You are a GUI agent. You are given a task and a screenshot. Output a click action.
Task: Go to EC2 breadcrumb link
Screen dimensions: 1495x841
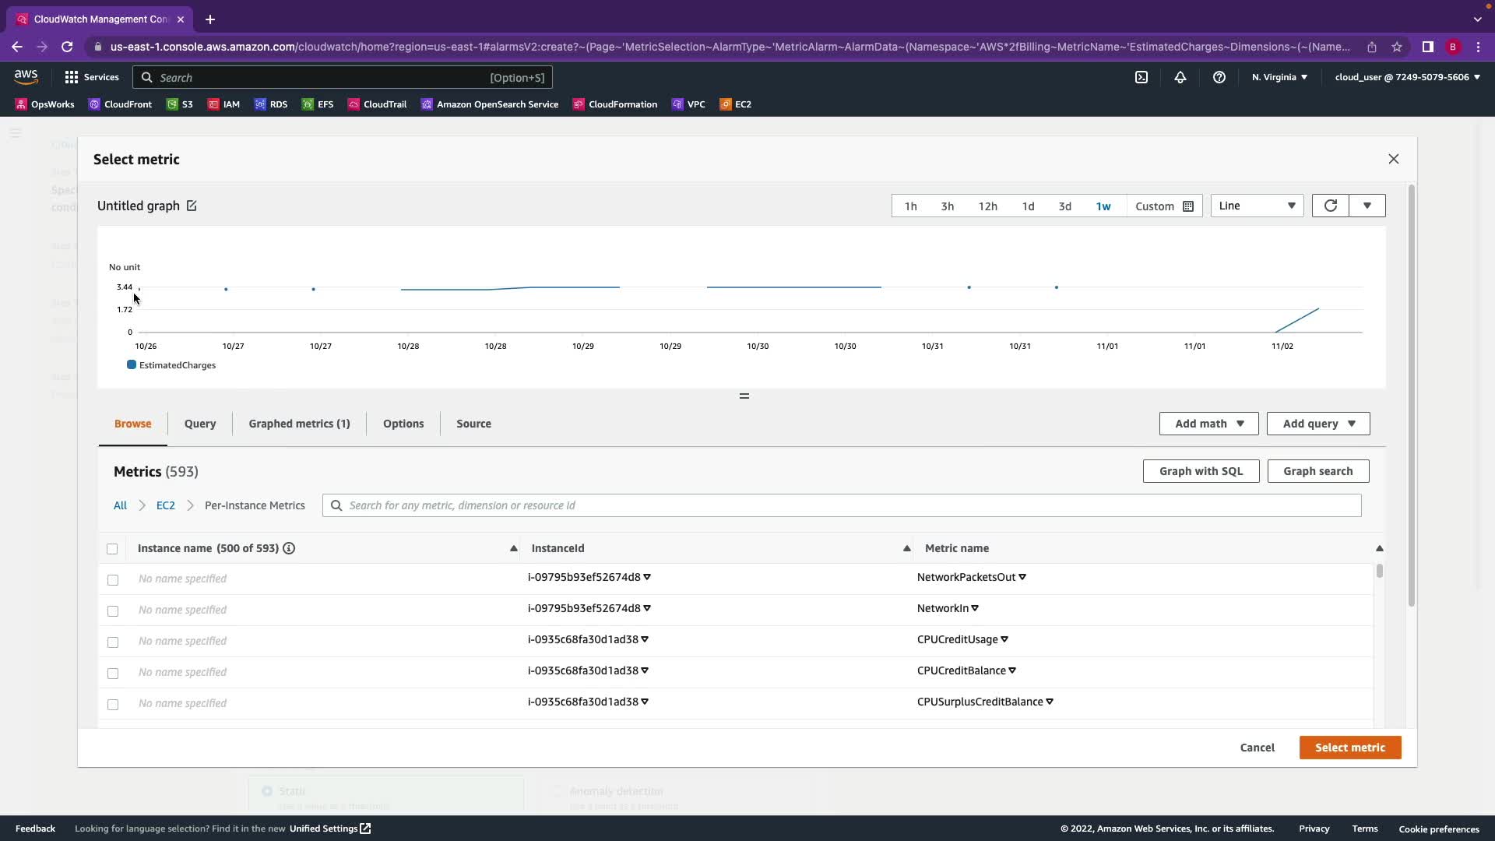tap(165, 505)
